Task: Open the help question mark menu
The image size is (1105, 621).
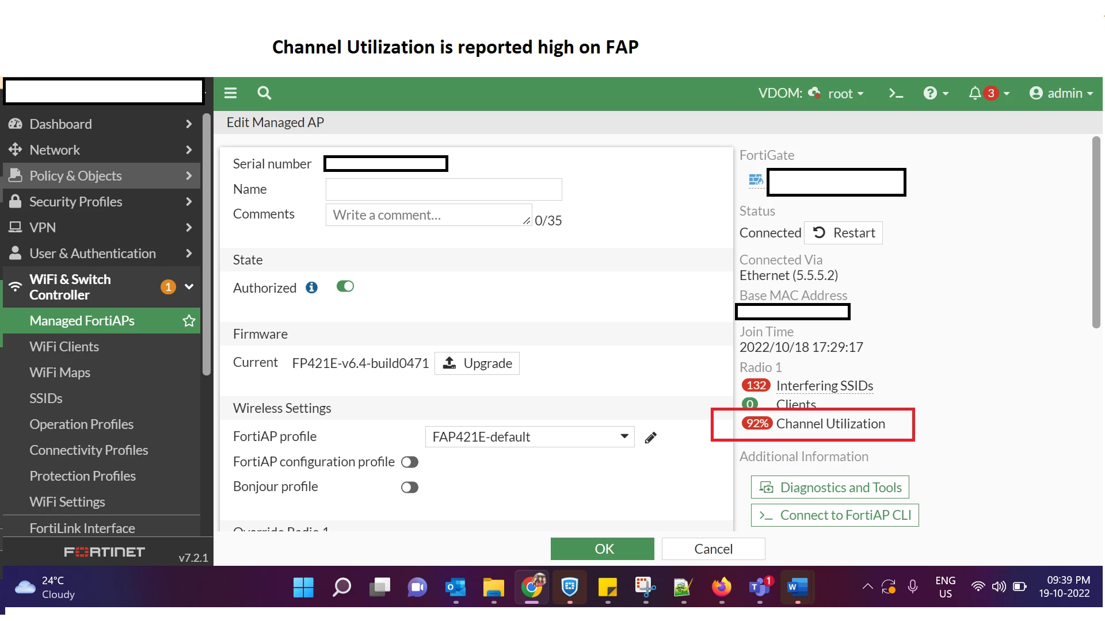Action: 936,93
